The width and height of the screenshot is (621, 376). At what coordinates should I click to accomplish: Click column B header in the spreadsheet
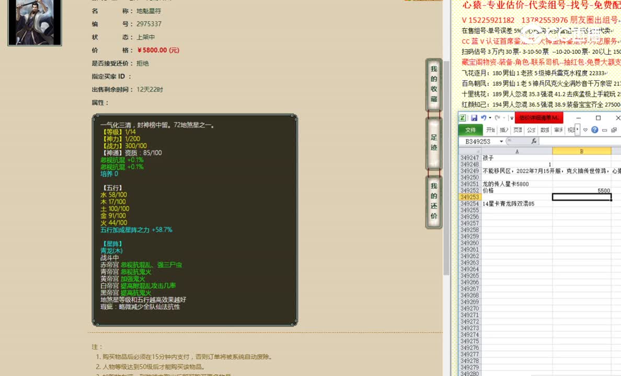coord(582,151)
